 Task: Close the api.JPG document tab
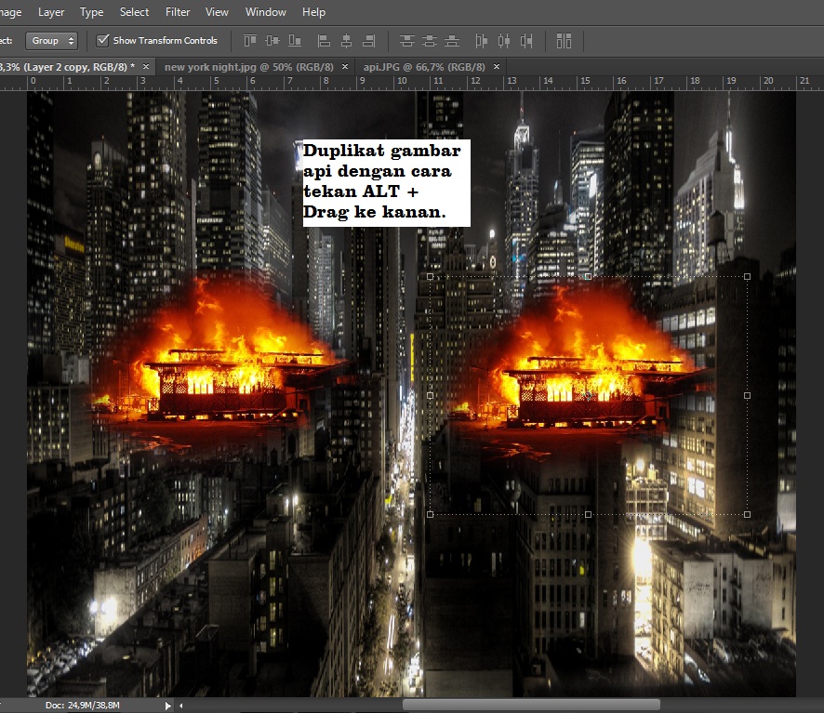pos(497,67)
